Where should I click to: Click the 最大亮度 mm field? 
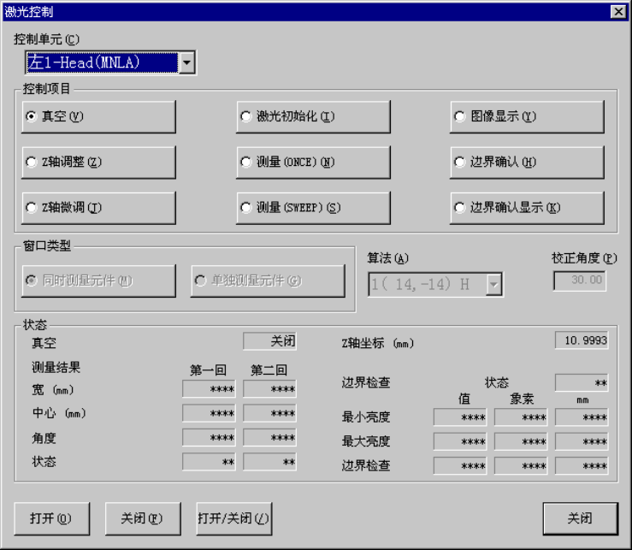[x=582, y=441]
